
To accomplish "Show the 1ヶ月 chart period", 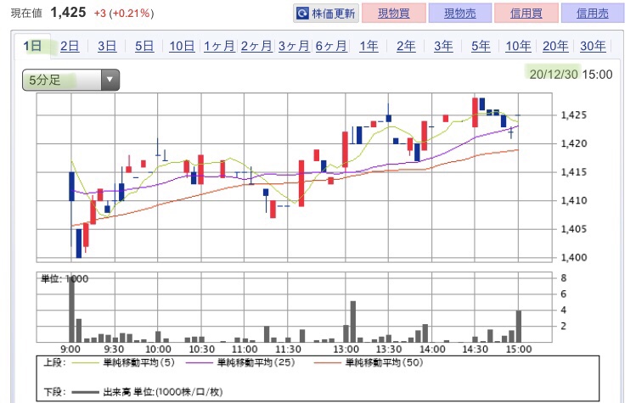I will [219, 46].
